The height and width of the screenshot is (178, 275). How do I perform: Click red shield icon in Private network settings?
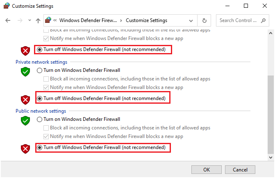(25, 100)
